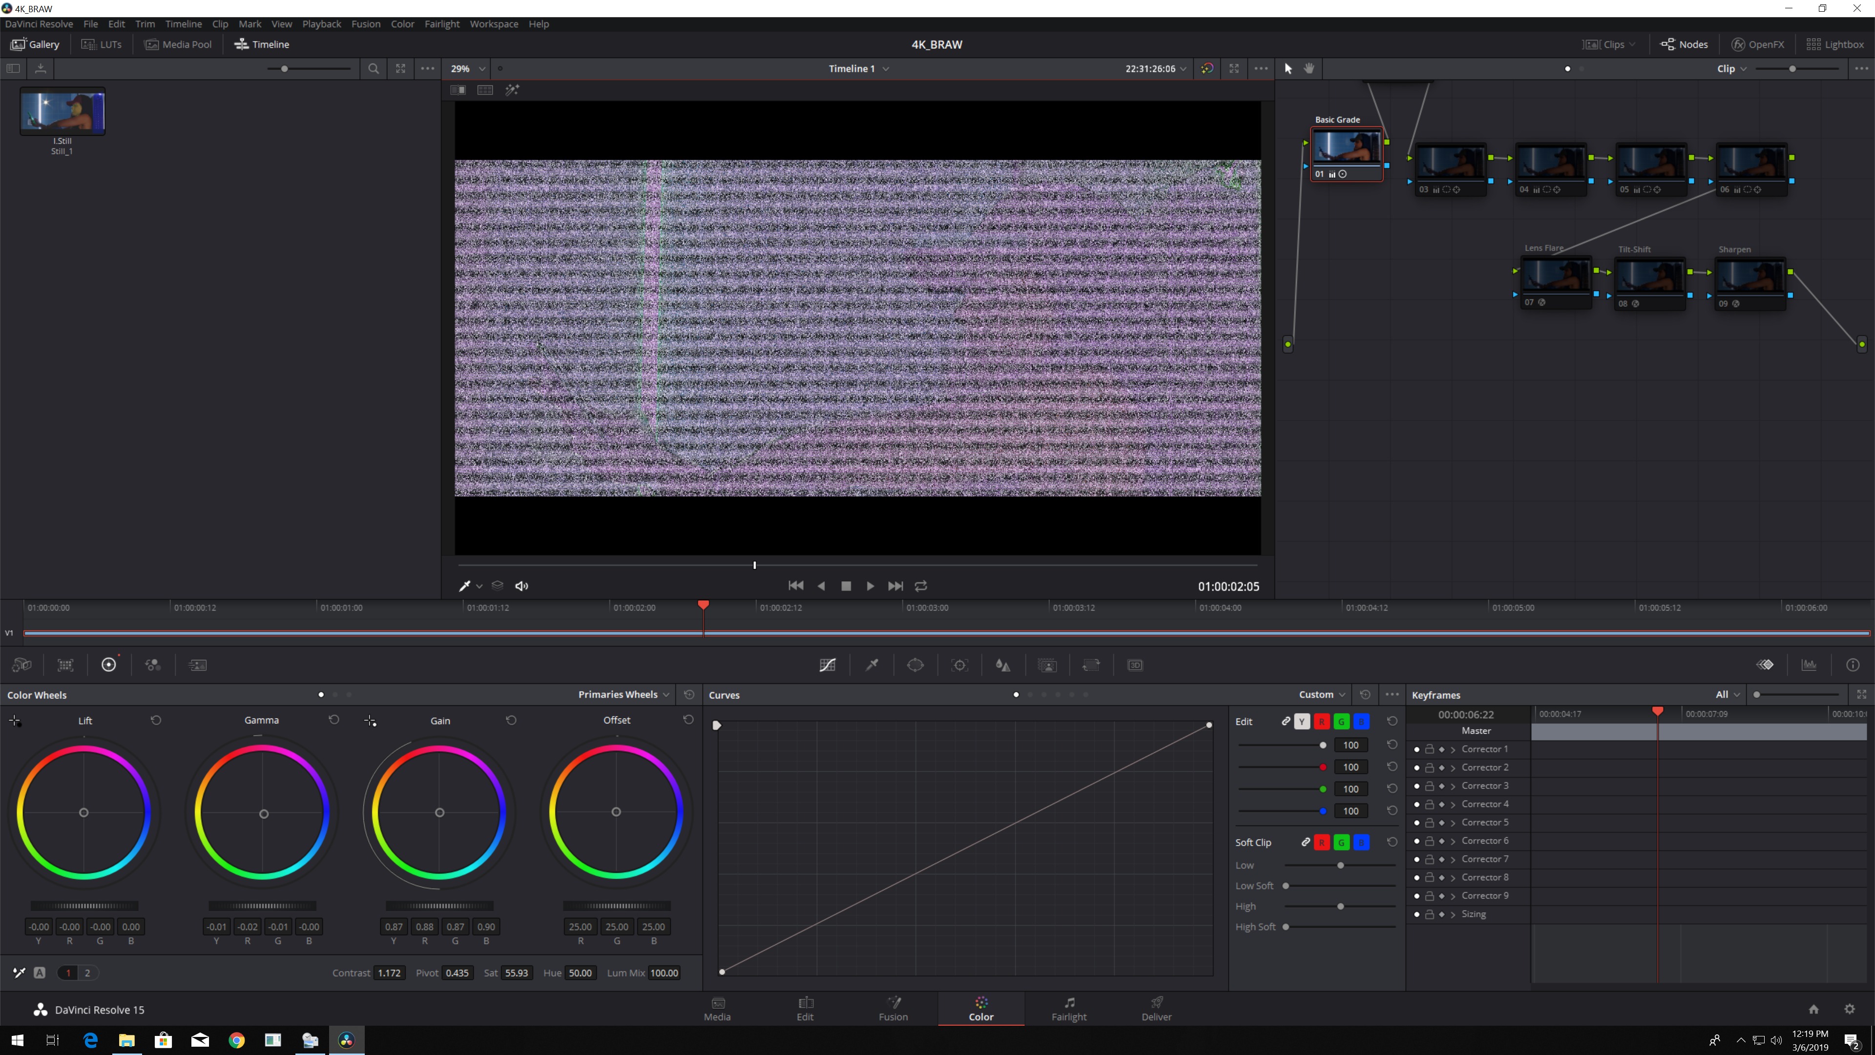Image resolution: width=1875 pixels, height=1055 pixels.
Task: Open the Curves palette icon
Action: [x=828, y=665]
